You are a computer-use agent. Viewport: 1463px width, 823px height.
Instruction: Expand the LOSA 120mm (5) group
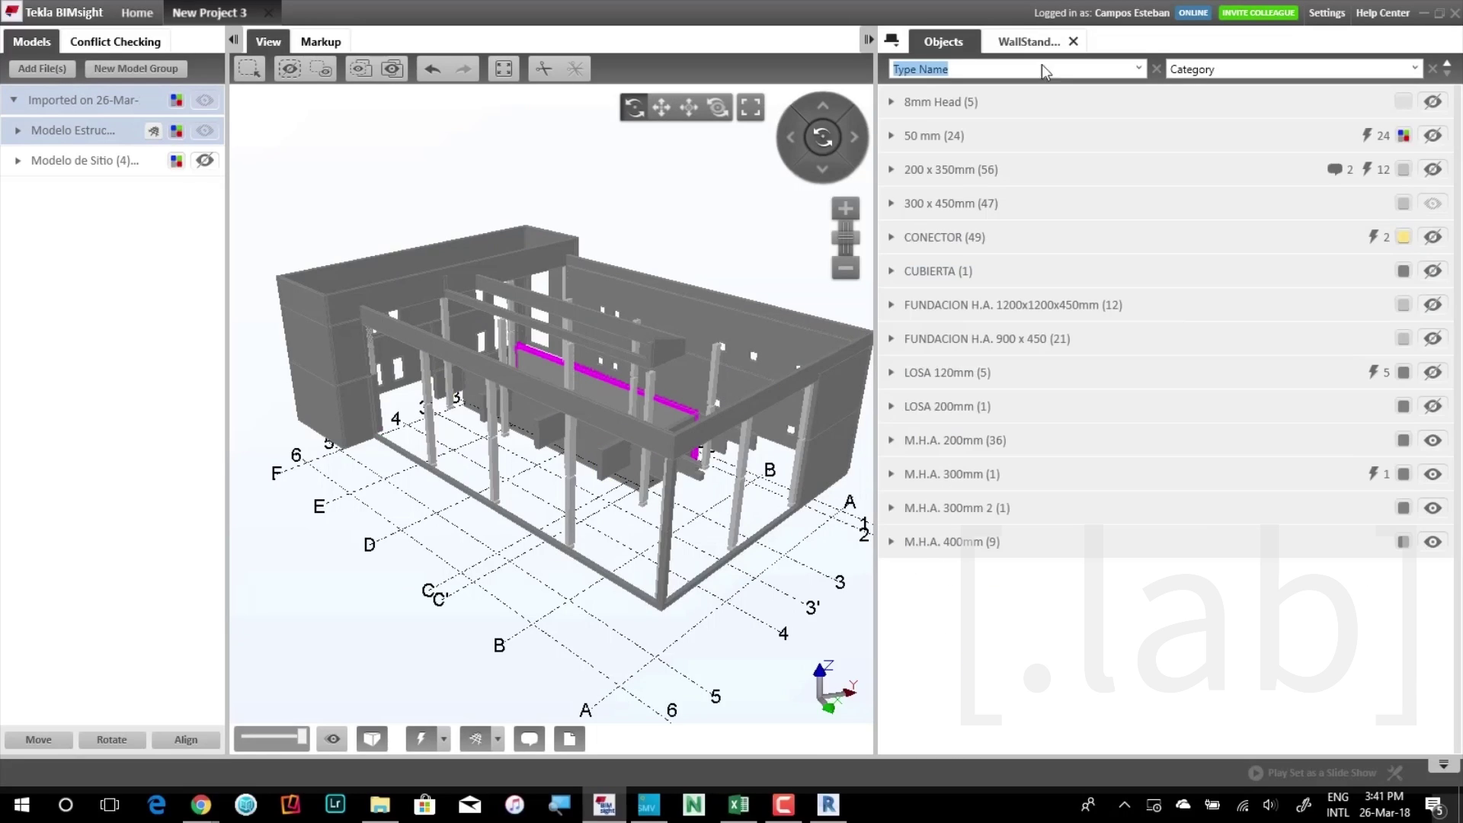(891, 373)
